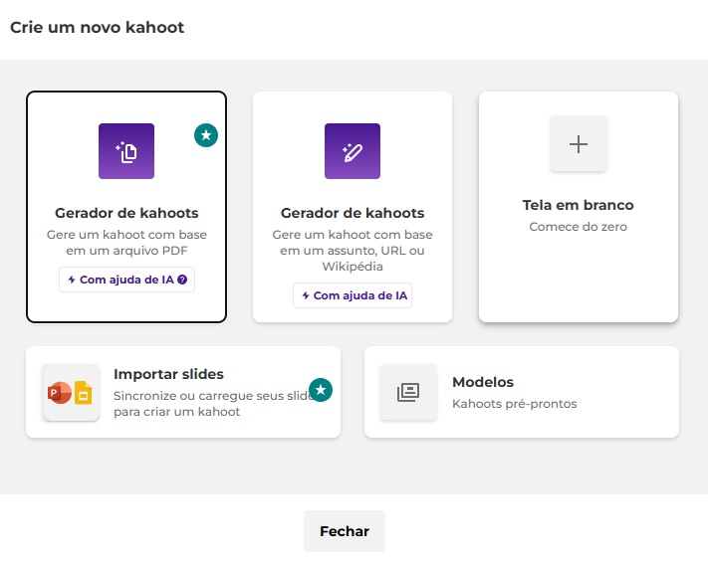Click the lightning bolt on PDF card's IA badge
708x564 pixels.
[x=72, y=280]
